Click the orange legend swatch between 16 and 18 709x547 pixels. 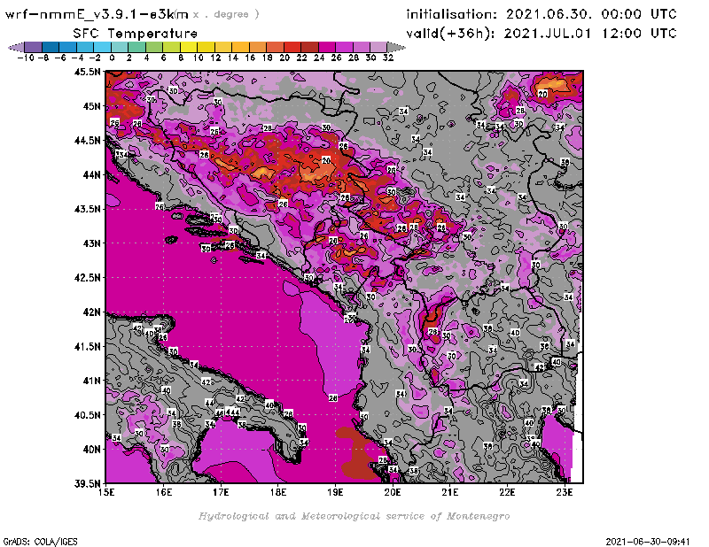(x=258, y=47)
